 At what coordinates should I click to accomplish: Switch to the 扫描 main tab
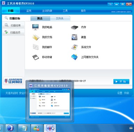click(x=11, y=11)
